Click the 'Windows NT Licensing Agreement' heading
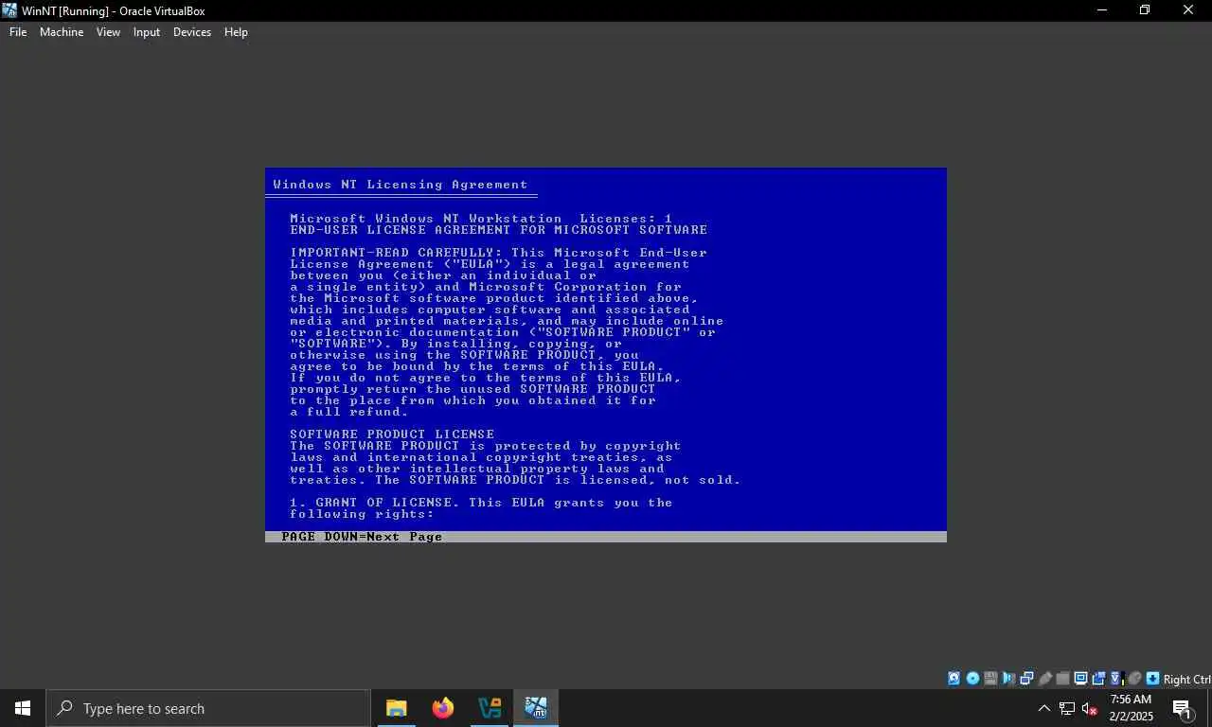1212x727 pixels. (401, 185)
